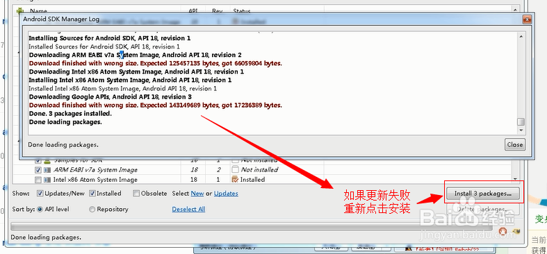Enable the Obsolete checkbox
Viewport: 547px width, 254px height.
[136, 194]
